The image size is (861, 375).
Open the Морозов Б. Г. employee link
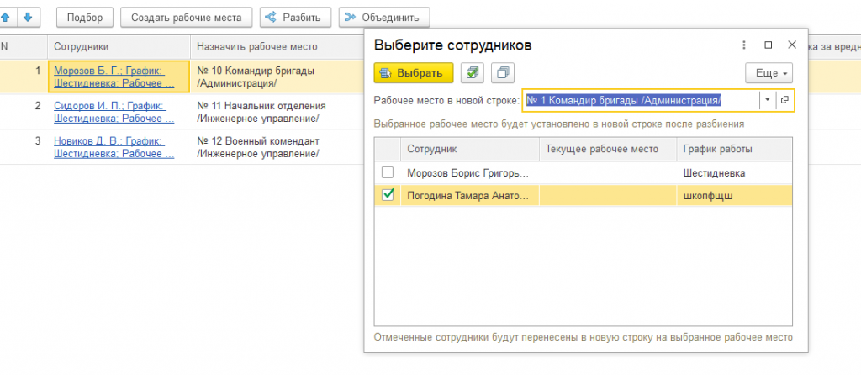(114, 77)
